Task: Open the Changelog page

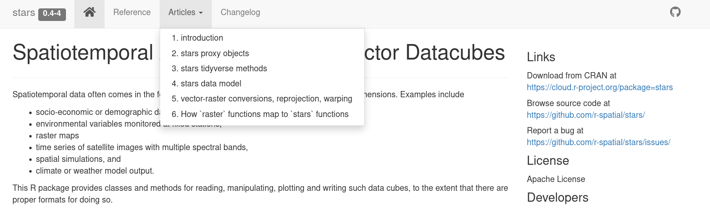Action: coord(240,13)
